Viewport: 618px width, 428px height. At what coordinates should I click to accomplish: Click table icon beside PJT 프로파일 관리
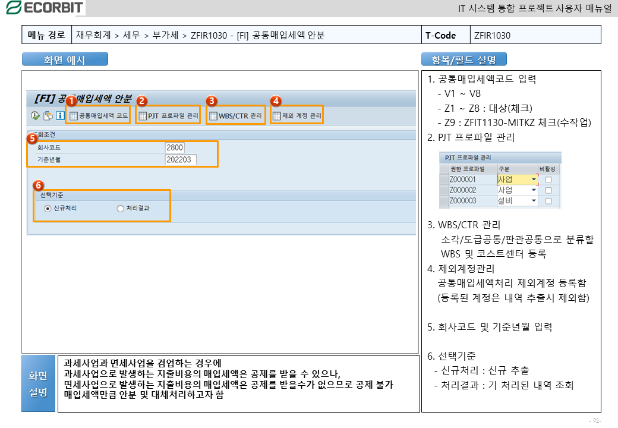coord(143,115)
